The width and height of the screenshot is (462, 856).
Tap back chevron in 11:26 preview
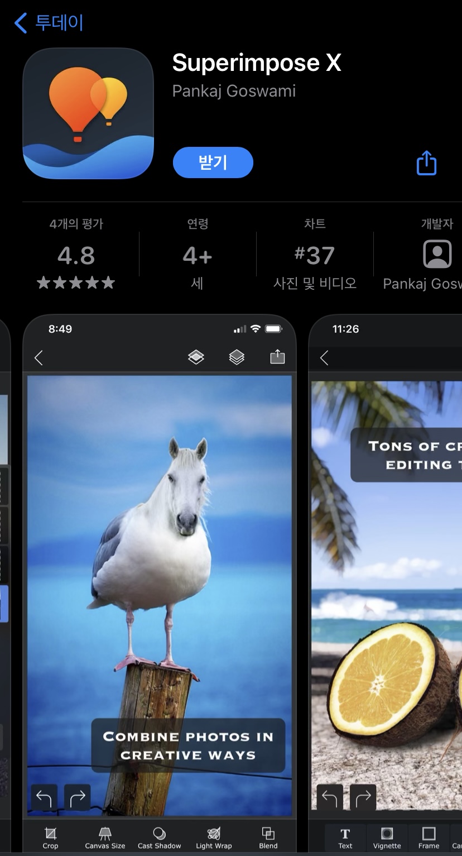point(324,357)
